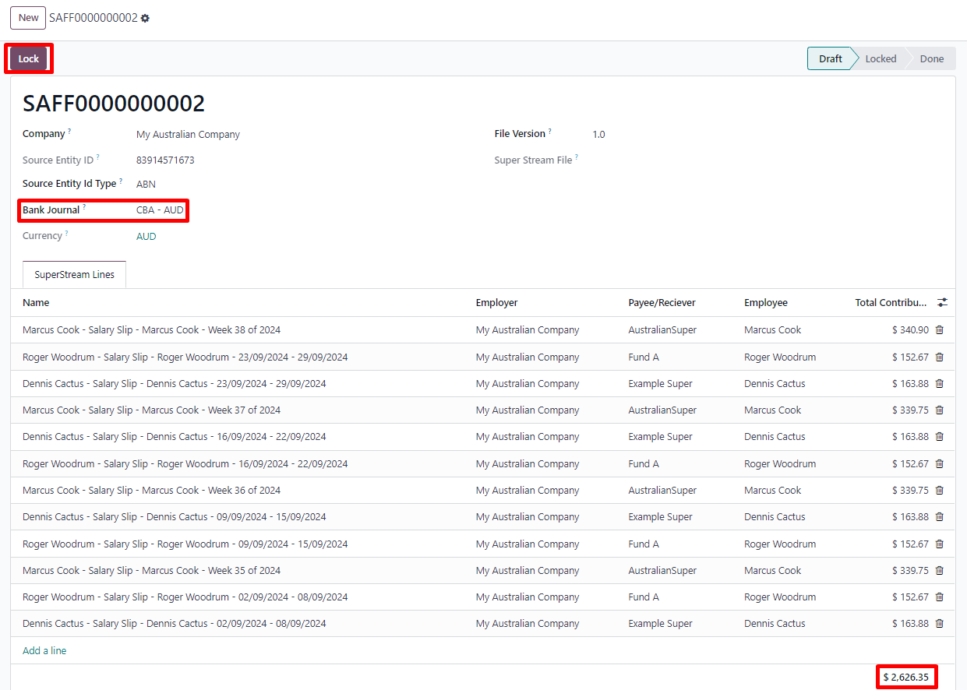This screenshot has width=967, height=690.
Task: Open the Bank Journal CBA - AUD field
Action: click(x=160, y=210)
